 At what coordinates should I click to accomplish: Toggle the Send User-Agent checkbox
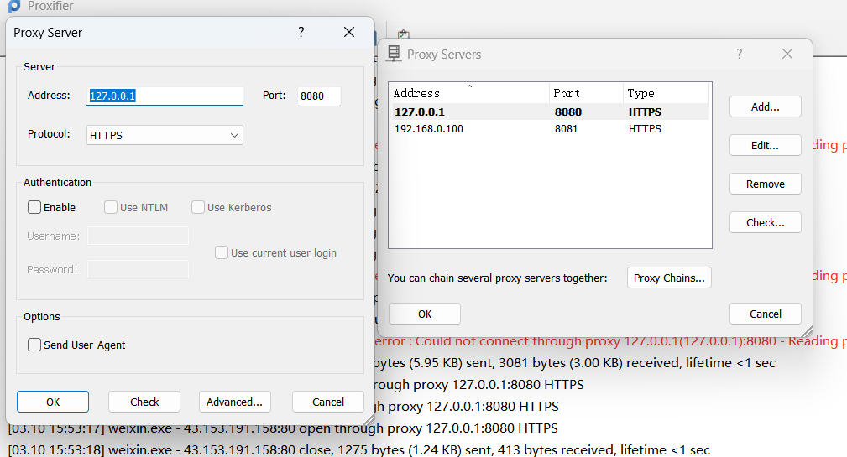[34, 345]
